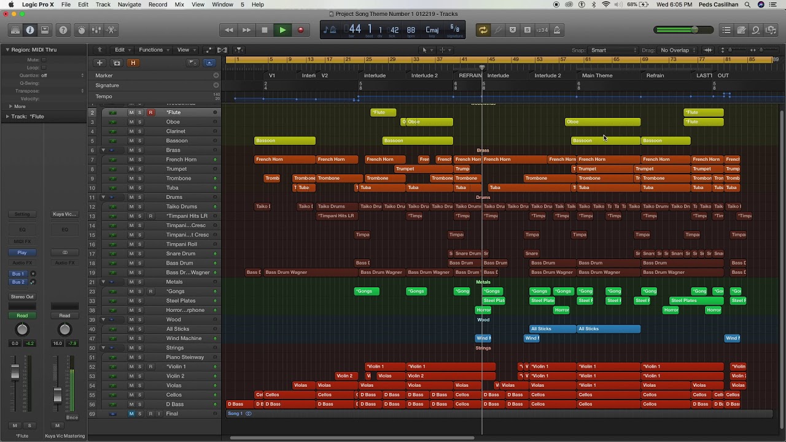Open the File menu
786x442 pixels.
tap(66, 4)
